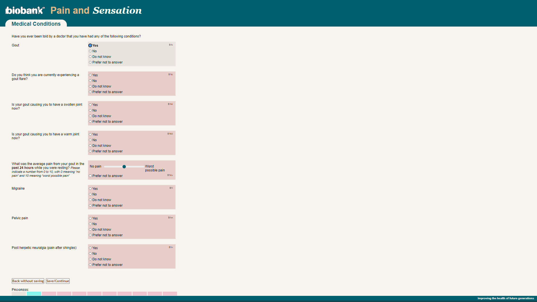
Task: Select No for Gout
Action: 90,51
